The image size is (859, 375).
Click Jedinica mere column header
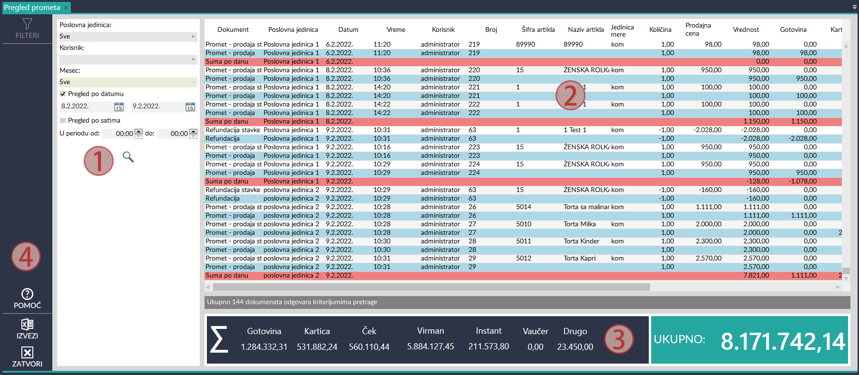(x=622, y=31)
